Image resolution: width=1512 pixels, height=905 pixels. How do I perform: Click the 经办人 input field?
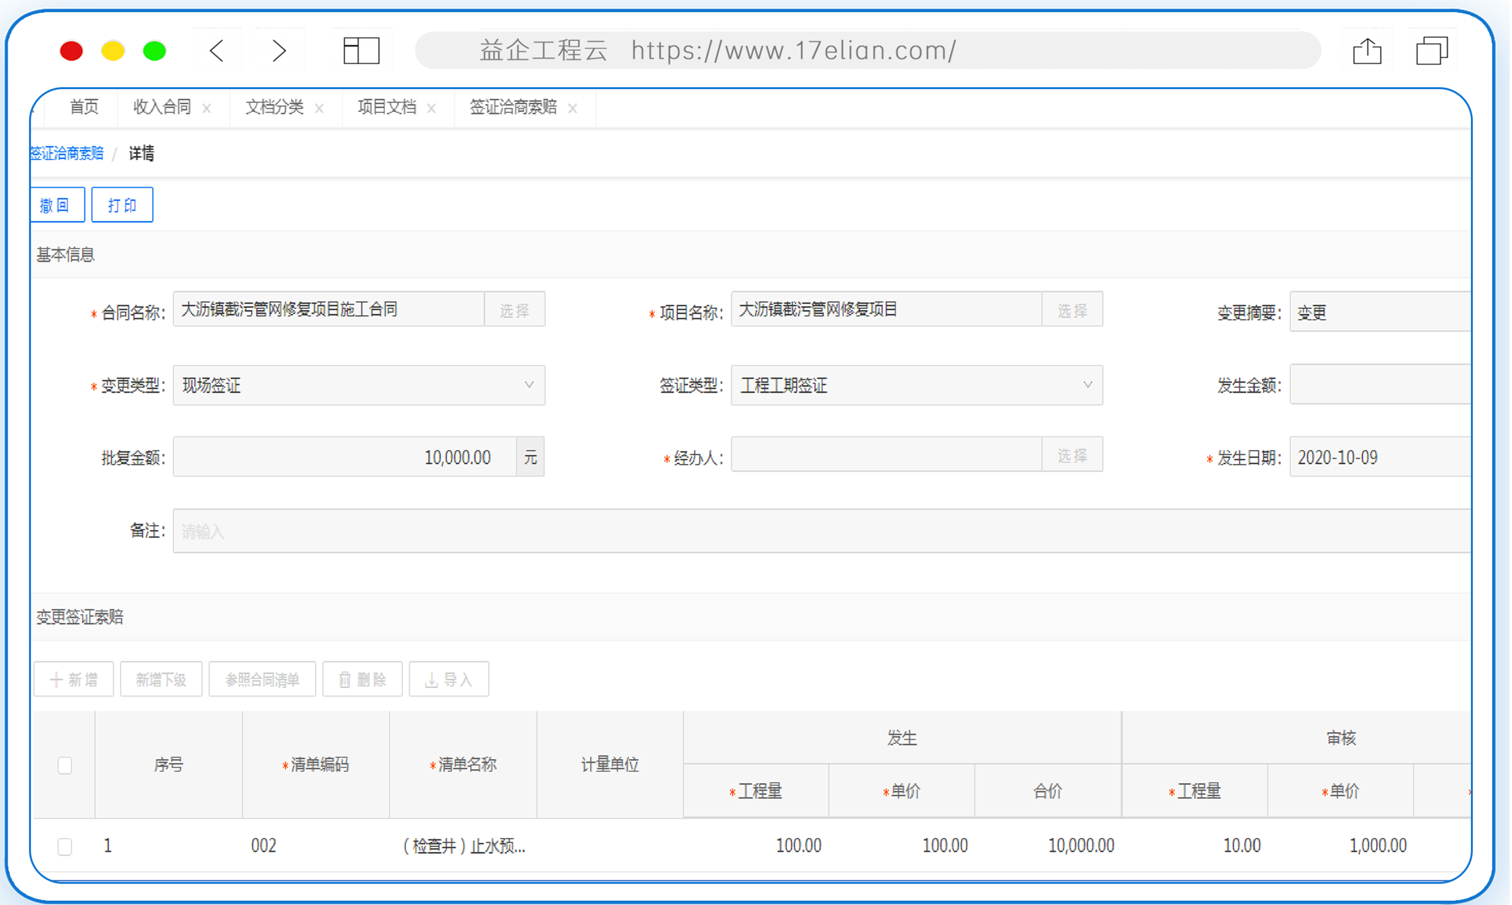[887, 455]
